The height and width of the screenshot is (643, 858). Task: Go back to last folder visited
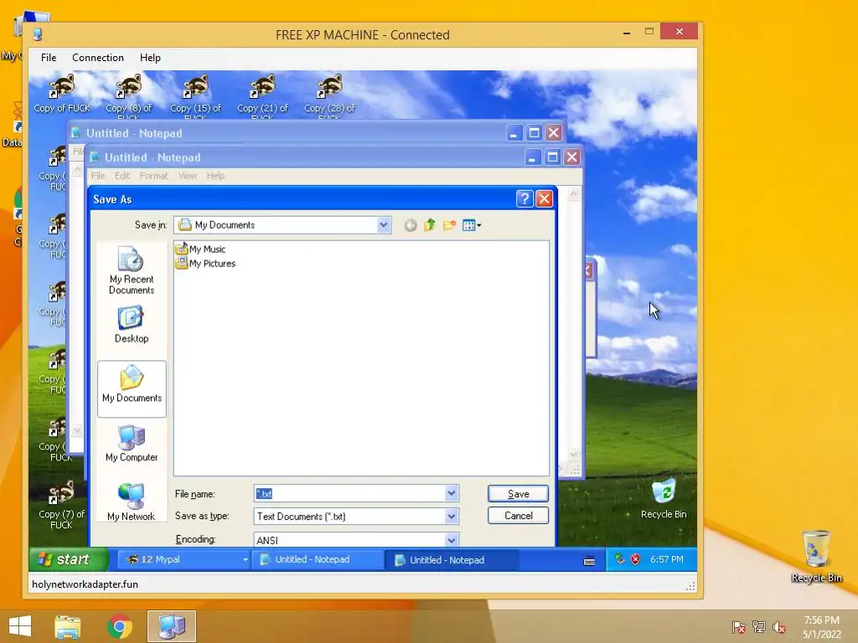pos(411,225)
